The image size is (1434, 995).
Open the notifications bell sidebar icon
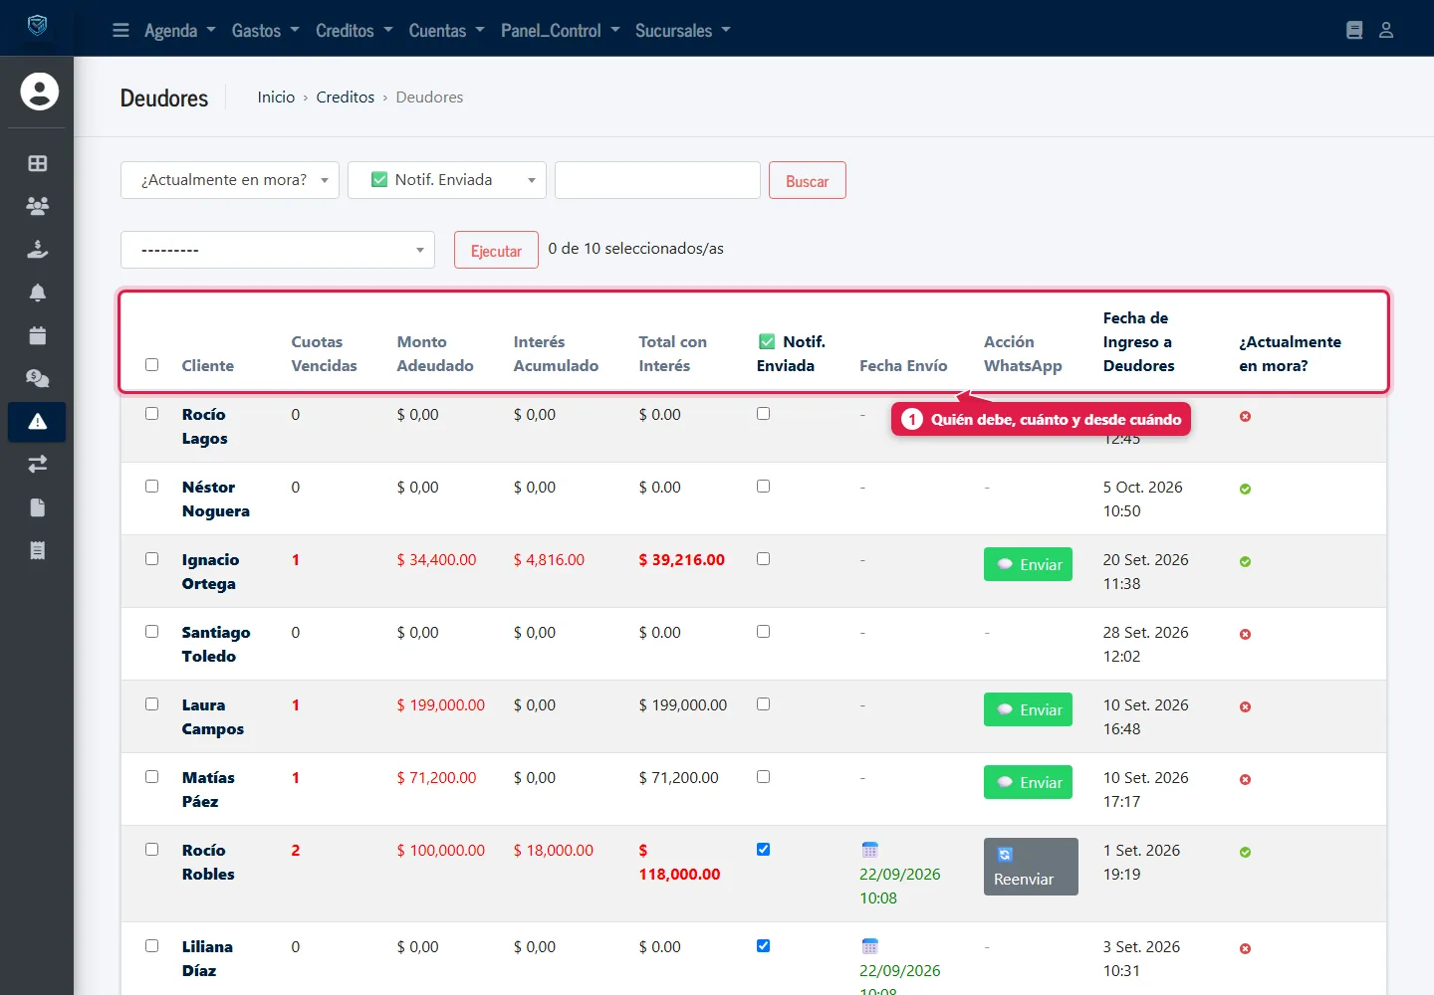(x=38, y=293)
